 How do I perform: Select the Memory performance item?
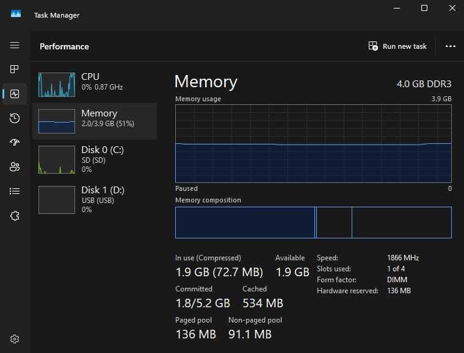95,121
